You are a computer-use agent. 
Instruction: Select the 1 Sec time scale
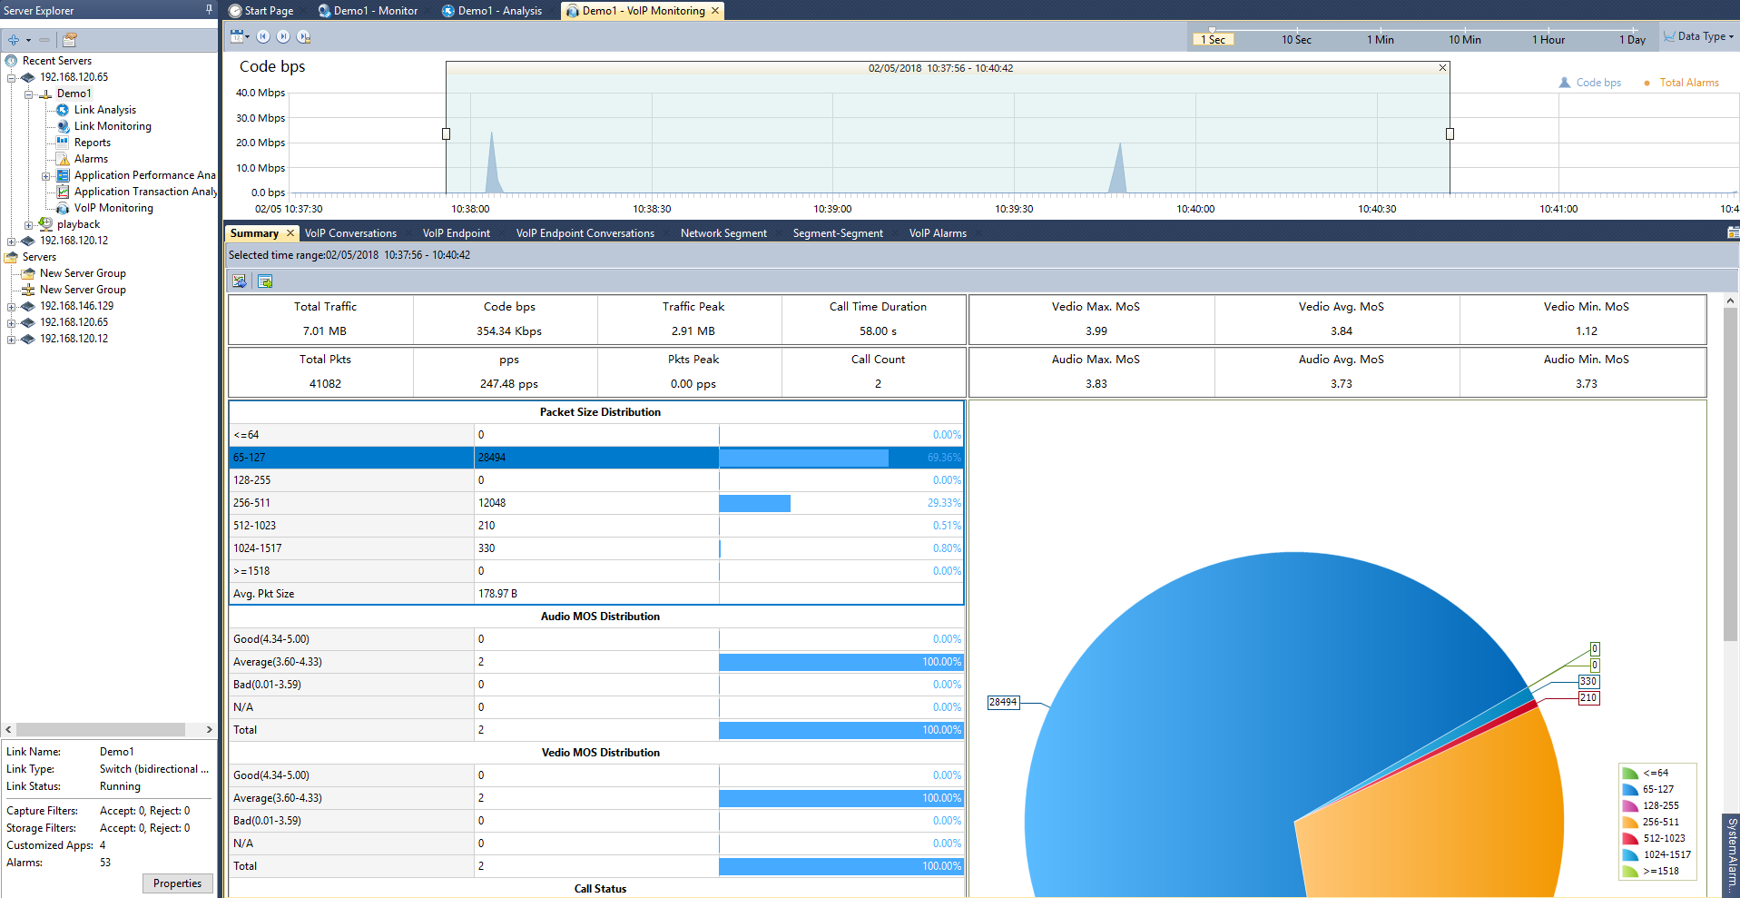[1213, 39]
